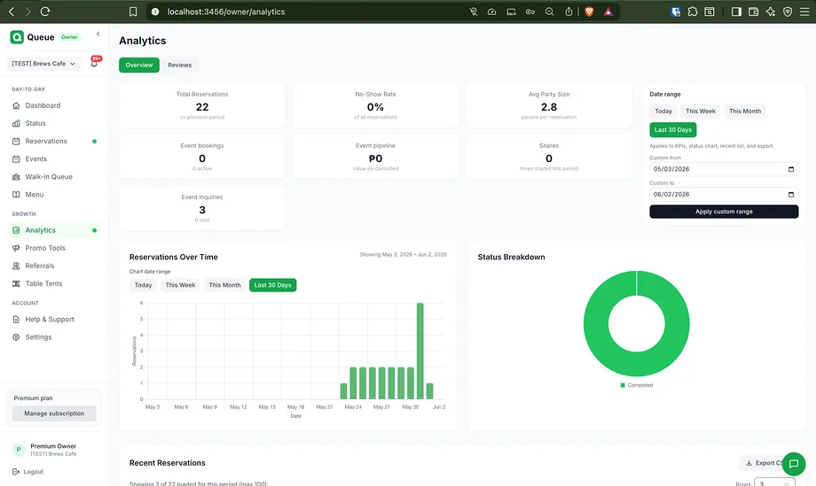Viewport: 816px width, 486px height.
Task: Open the notifications bell icon
Action: tap(94, 64)
